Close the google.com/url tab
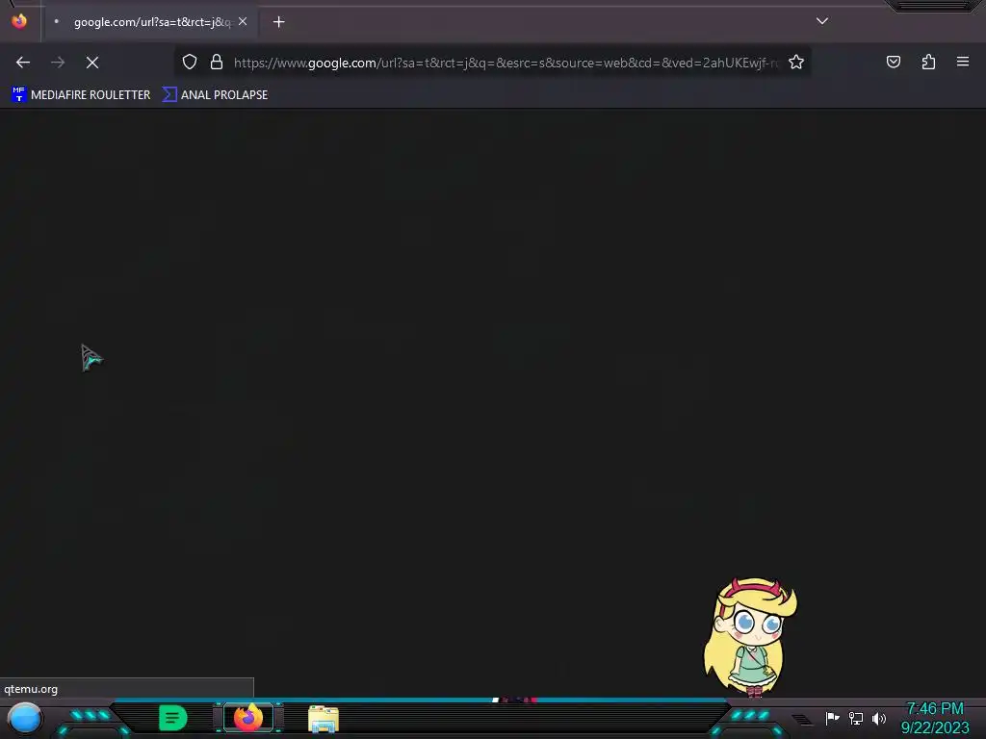 click(x=243, y=21)
